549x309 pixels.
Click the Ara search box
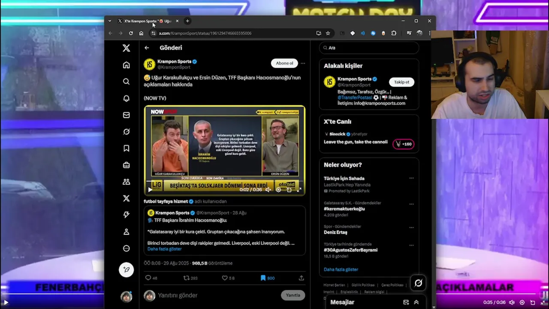click(x=369, y=48)
